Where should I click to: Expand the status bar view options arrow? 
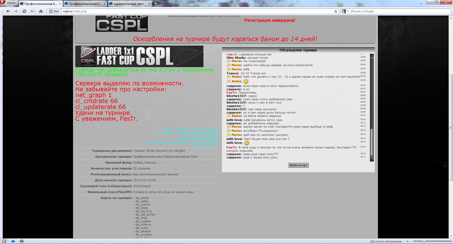point(407,241)
